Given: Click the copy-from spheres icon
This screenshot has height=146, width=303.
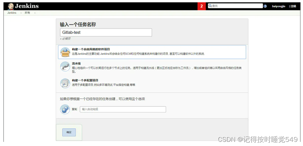Looking at the screenshot, I should click(x=65, y=109).
